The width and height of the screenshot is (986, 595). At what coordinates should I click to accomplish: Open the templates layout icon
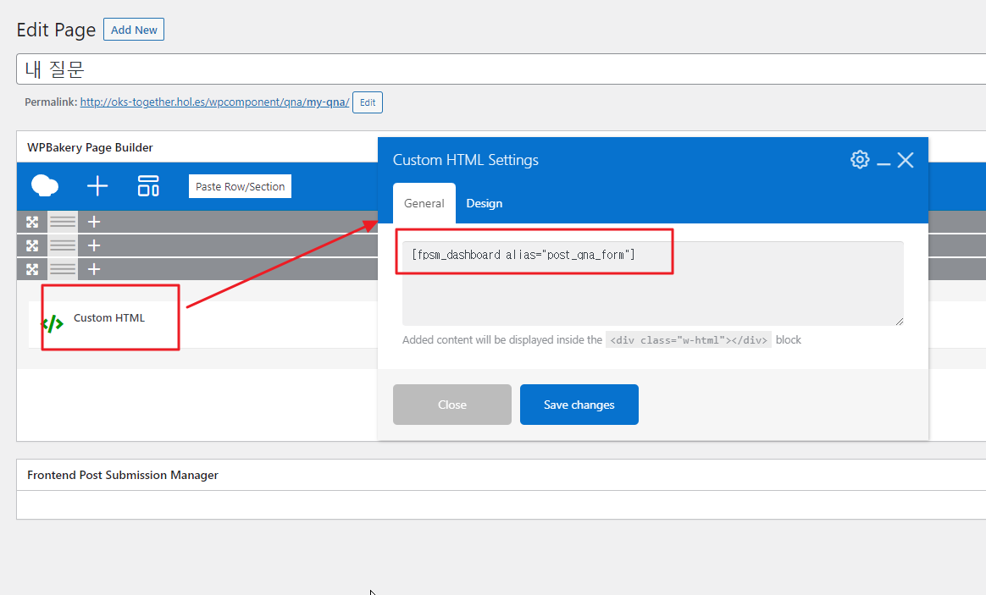coord(148,186)
